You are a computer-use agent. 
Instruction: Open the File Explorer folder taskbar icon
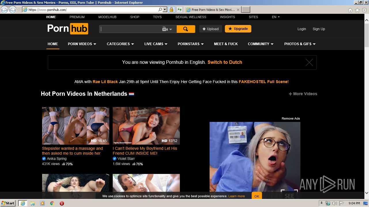coord(33,203)
